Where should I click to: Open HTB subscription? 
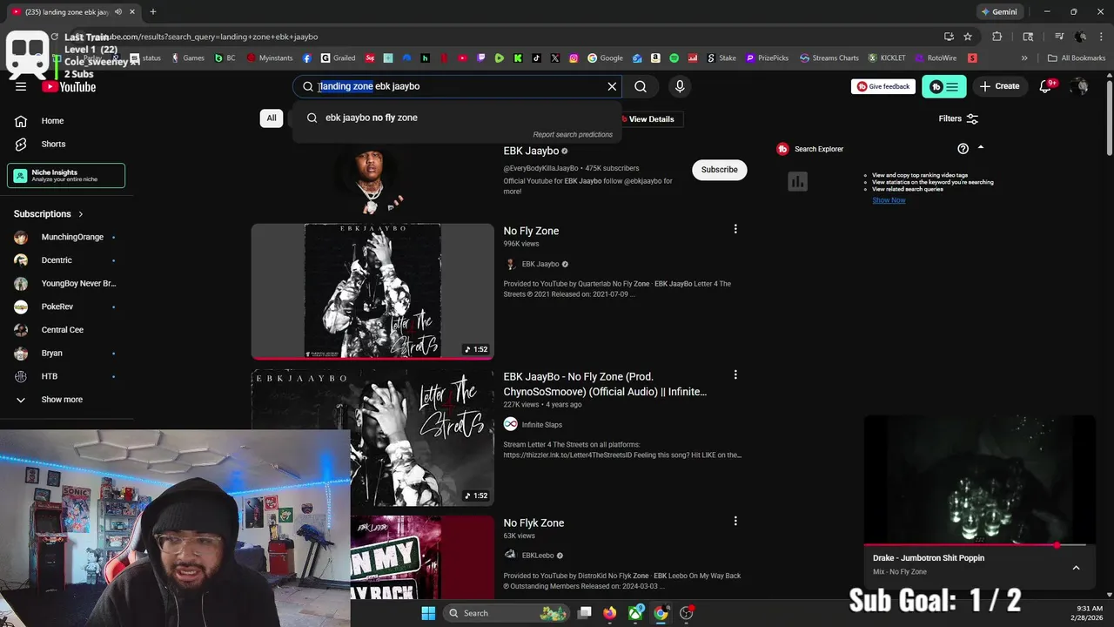[66, 376]
